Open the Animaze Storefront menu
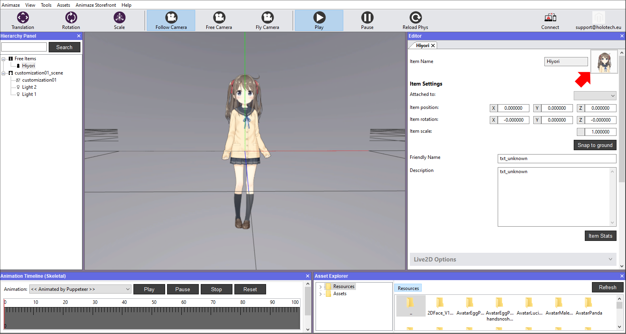Screen dimensions: 626x334 (x=96, y=5)
